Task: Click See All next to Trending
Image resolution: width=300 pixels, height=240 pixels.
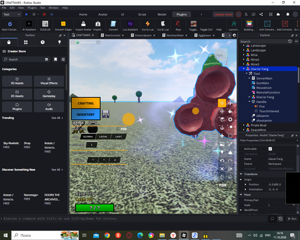Action: click(57, 118)
